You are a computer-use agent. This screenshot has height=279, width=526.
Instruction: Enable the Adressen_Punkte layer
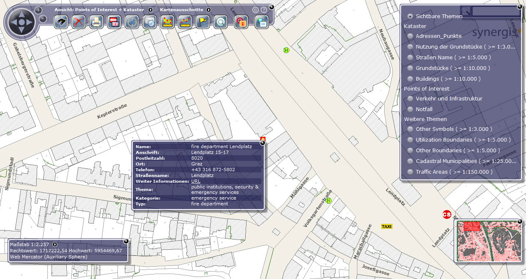(x=410, y=36)
